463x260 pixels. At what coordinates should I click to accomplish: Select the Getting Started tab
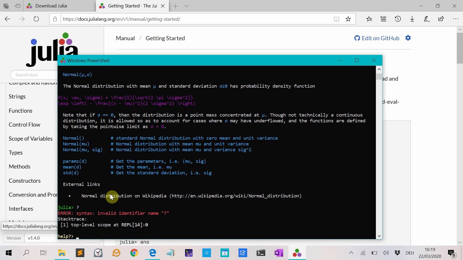tap(132, 6)
